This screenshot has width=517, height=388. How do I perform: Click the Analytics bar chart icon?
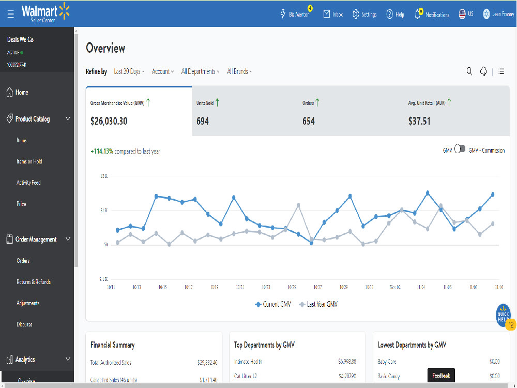coord(9,360)
